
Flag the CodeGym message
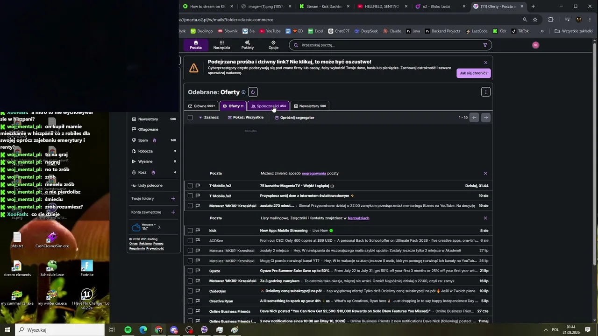pos(198,291)
